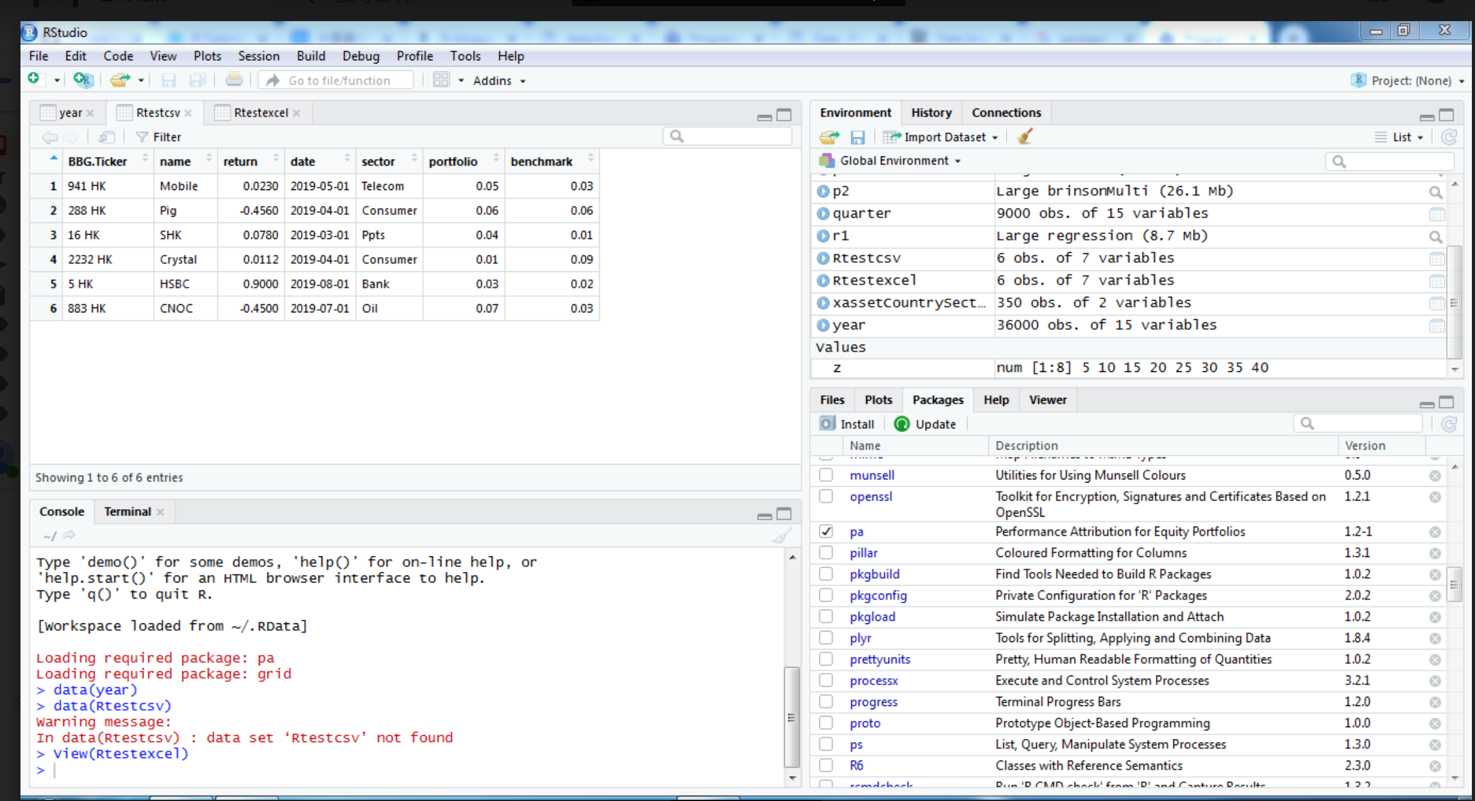
Task: Click the Filter funnel button in data viewer
Action: pyautogui.click(x=159, y=137)
